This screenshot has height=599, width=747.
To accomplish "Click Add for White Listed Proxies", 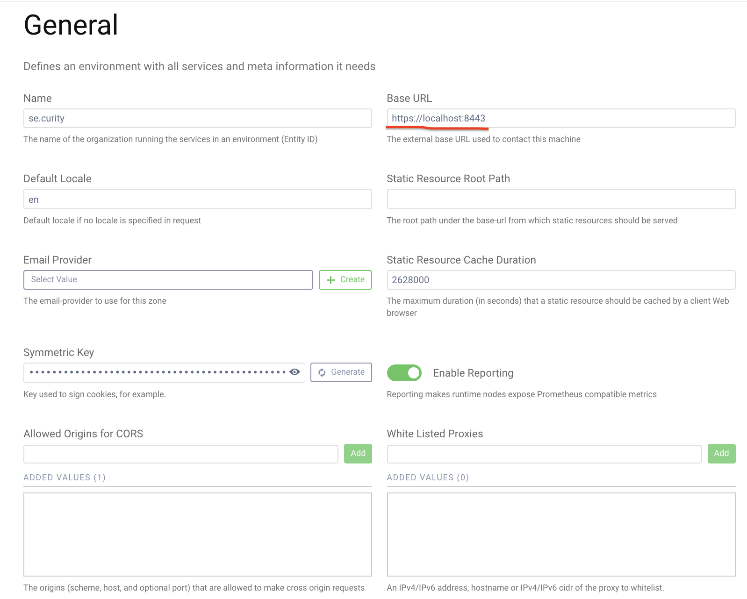I will [x=721, y=453].
